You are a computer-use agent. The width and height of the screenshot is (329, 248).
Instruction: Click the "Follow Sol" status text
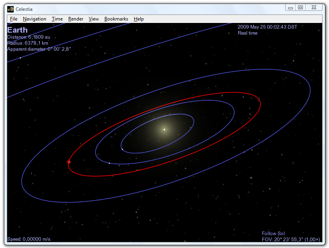point(273,234)
